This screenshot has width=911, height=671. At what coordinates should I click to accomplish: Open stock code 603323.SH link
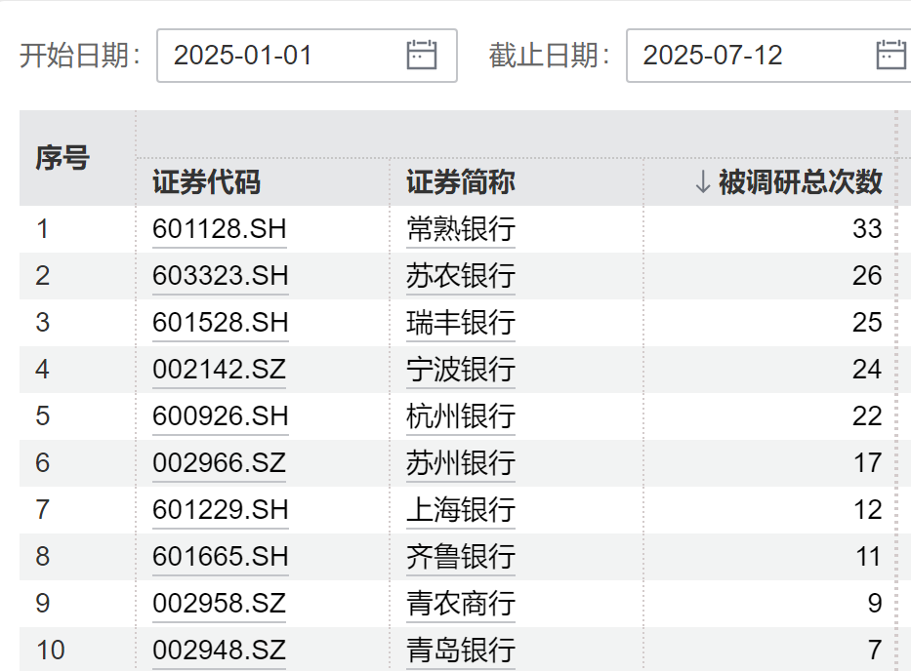220,276
